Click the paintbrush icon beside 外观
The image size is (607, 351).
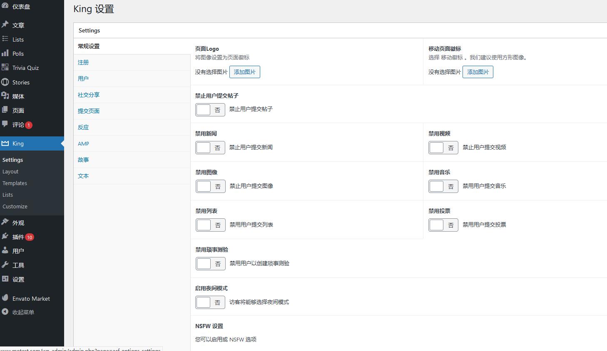[x=5, y=222]
